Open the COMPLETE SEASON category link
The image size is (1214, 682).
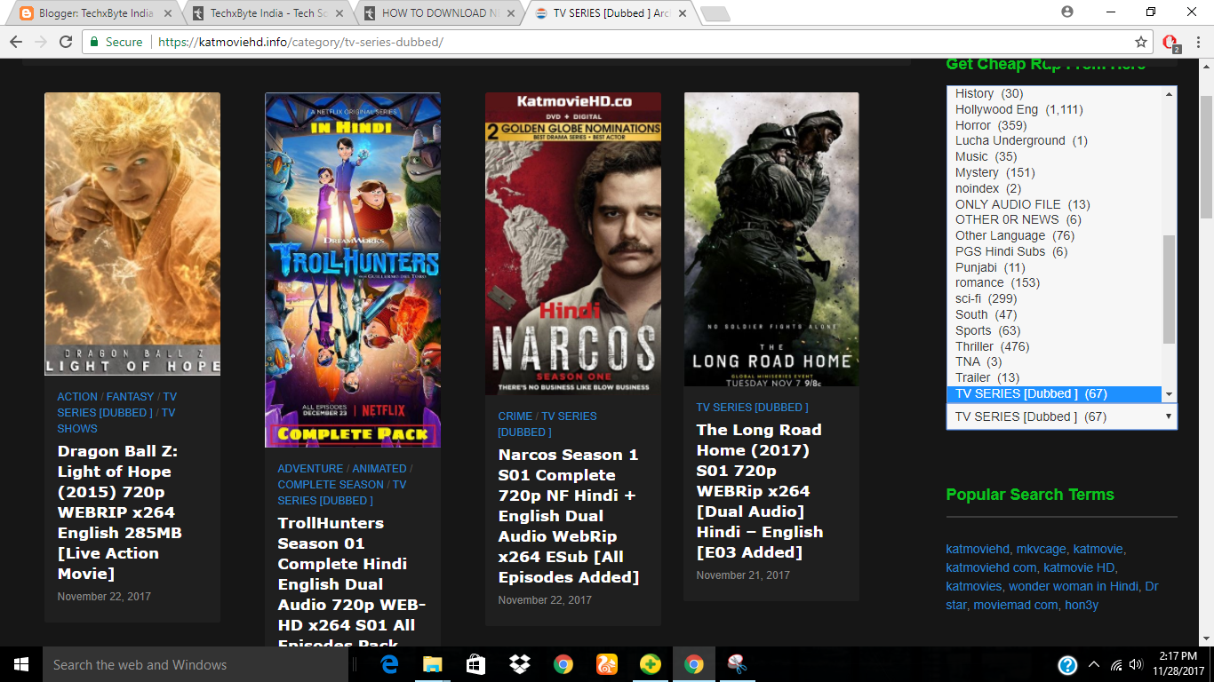pos(331,485)
